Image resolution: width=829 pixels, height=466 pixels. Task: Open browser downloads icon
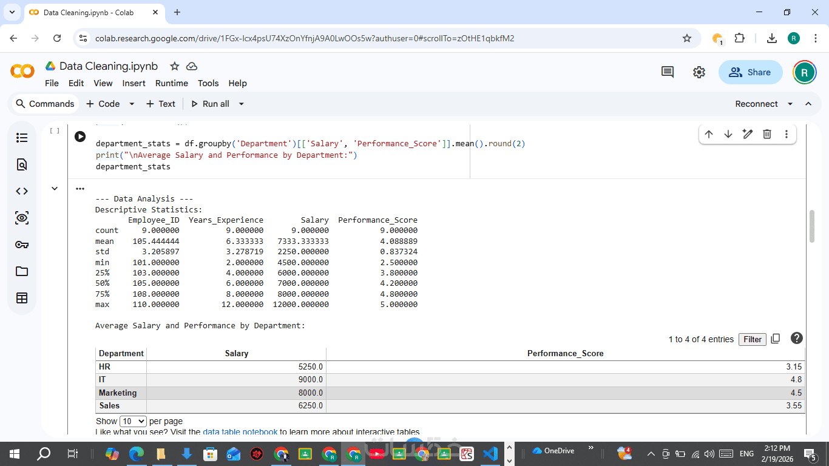(772, 38)
